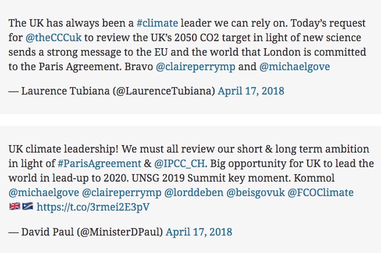Open @claireperrymp mention in first tweet
The image size is (381, 253).
pyautogui.click(x=195, y=67)
